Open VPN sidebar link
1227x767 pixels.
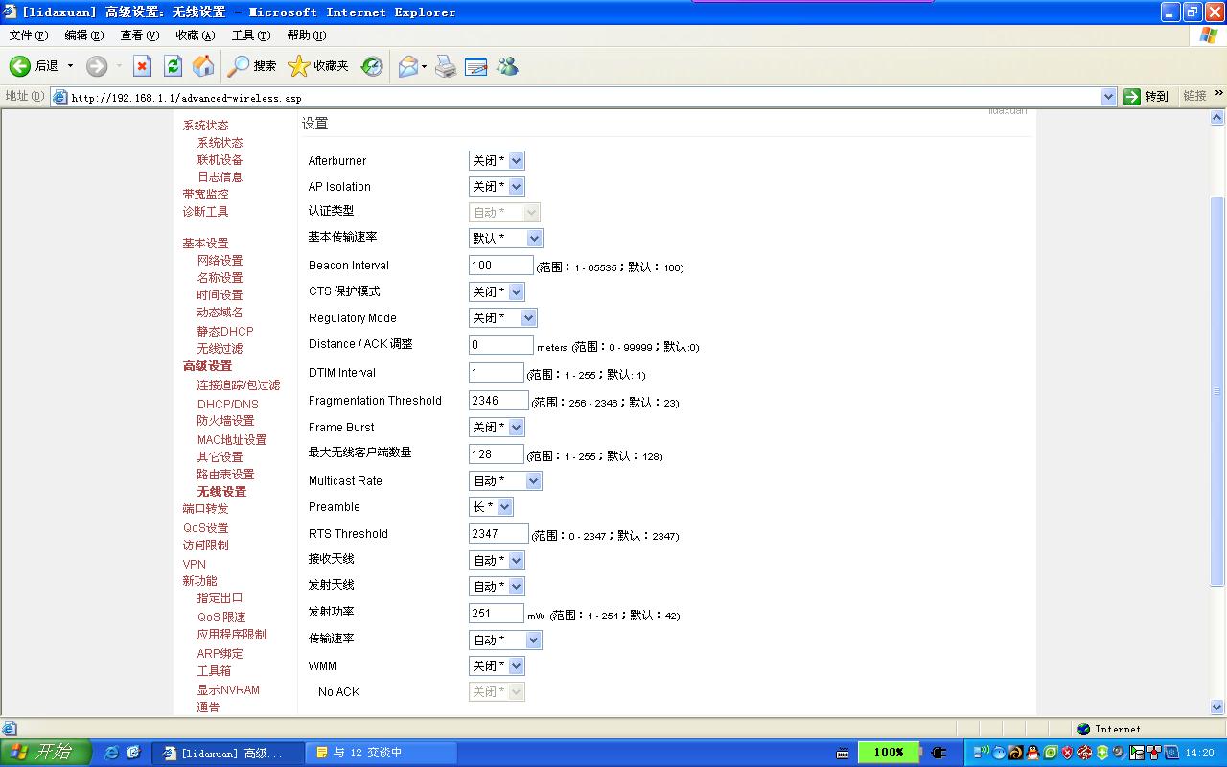[194, 565]
